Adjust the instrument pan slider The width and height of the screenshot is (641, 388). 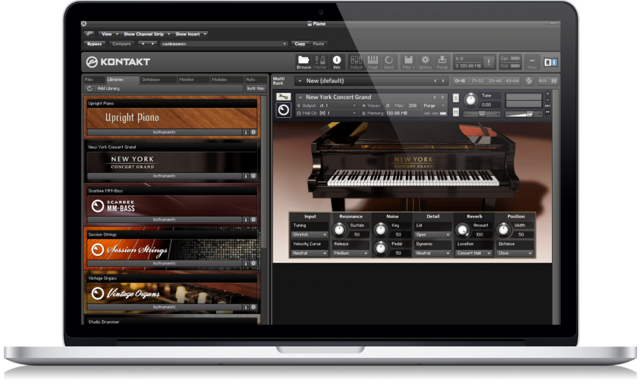pos(482,114)
